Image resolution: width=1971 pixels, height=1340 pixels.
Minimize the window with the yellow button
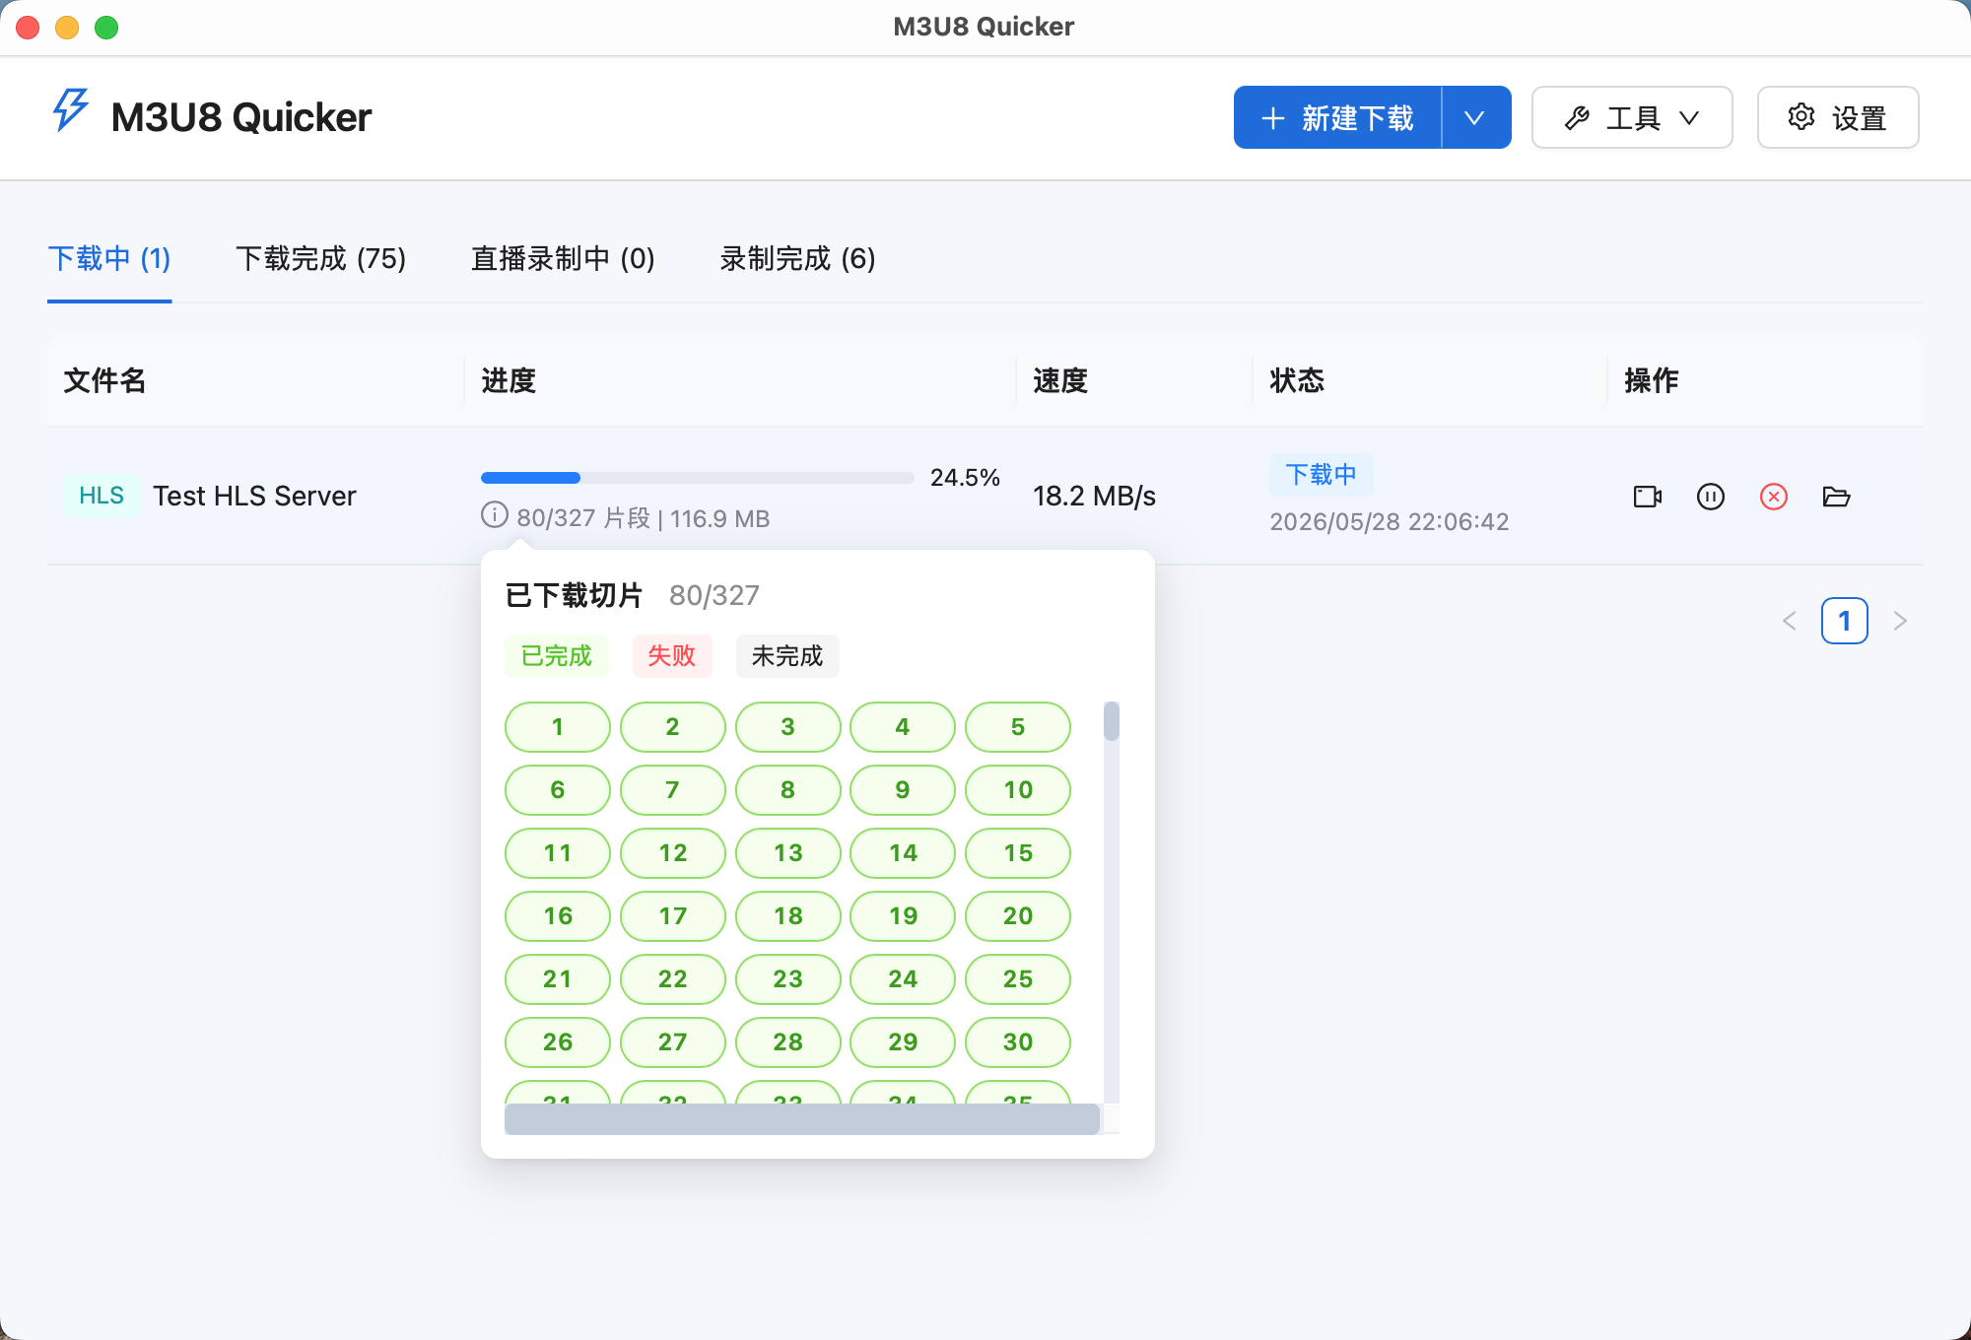point(67,28)
